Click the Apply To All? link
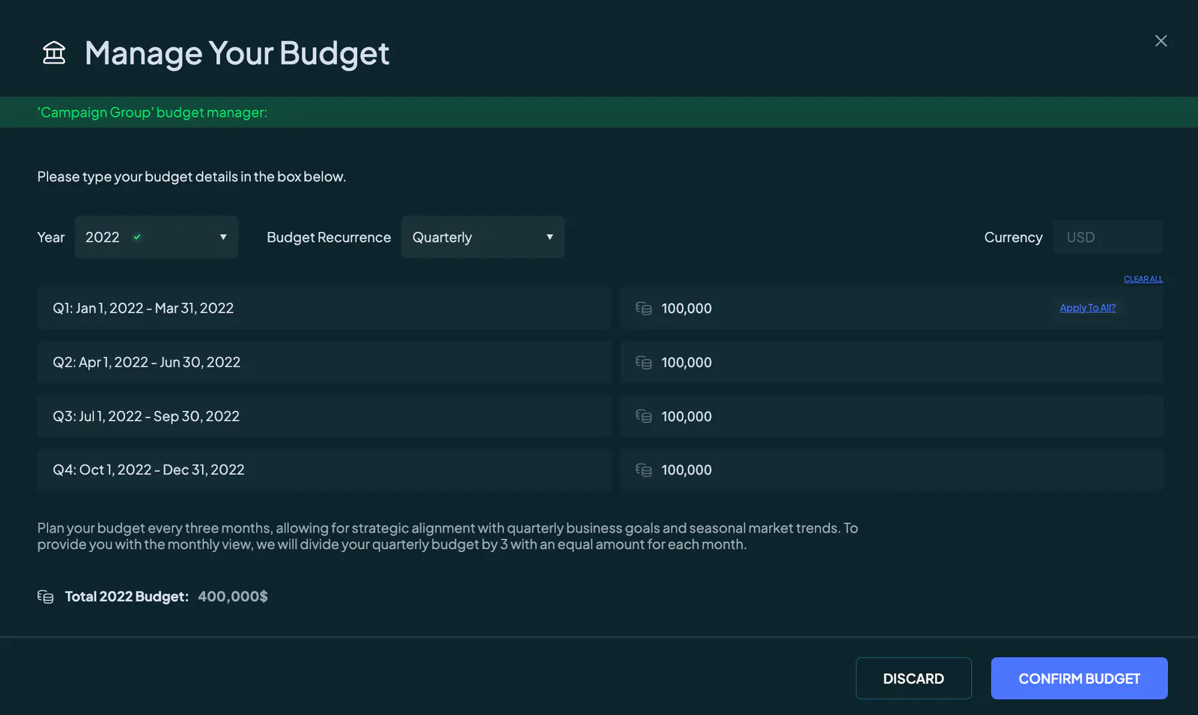 [1087, 307]
